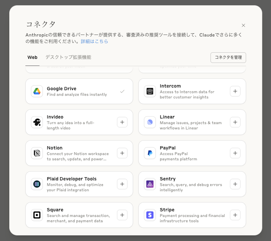
Task: Add the Stripe connector with plus button
Action: pyautogui.click(x=235, y=215)
